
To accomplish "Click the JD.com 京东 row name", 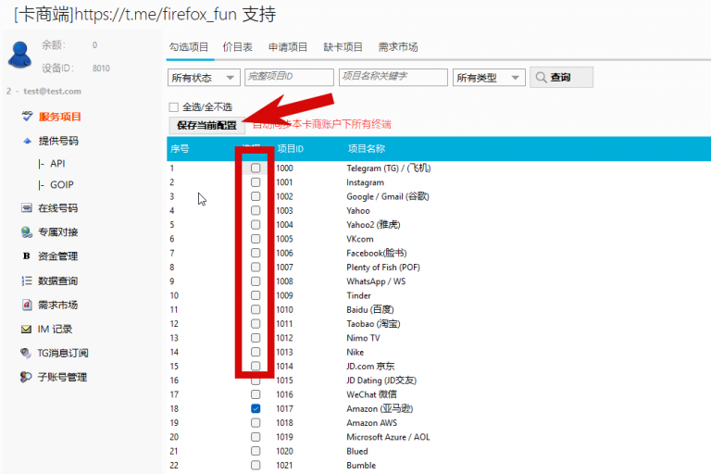I will (370, 366).
